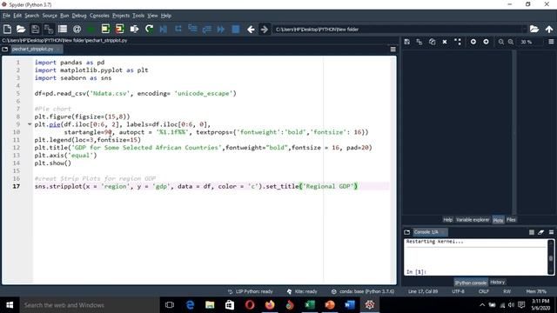The height and width of the screenshot is (313, 557).
Task: Re-run the last script icon
Action: 149,29
